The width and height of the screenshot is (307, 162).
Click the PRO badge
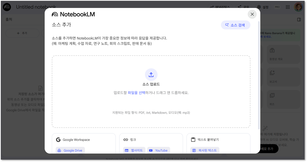(277, 7)
